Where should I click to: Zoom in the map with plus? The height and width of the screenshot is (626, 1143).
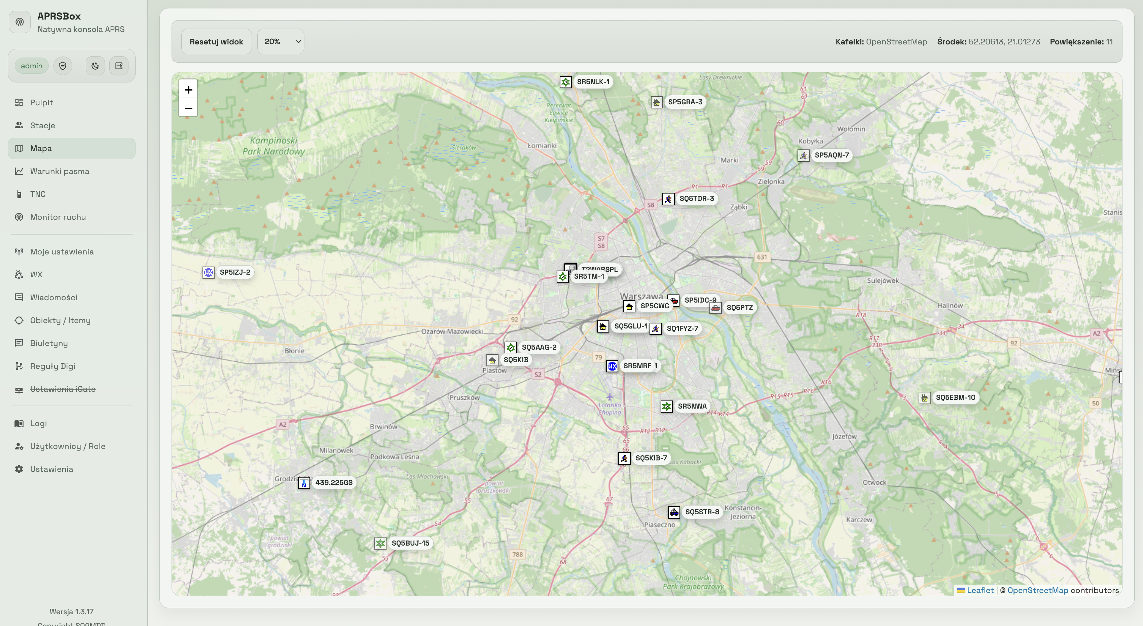click(x=188, y=90)
